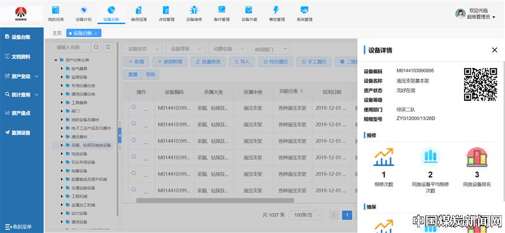Click the horizontal table scrollbar
The width and height of the screenshot is (505, 233).
pyautogui.click(x=215, y=200)
